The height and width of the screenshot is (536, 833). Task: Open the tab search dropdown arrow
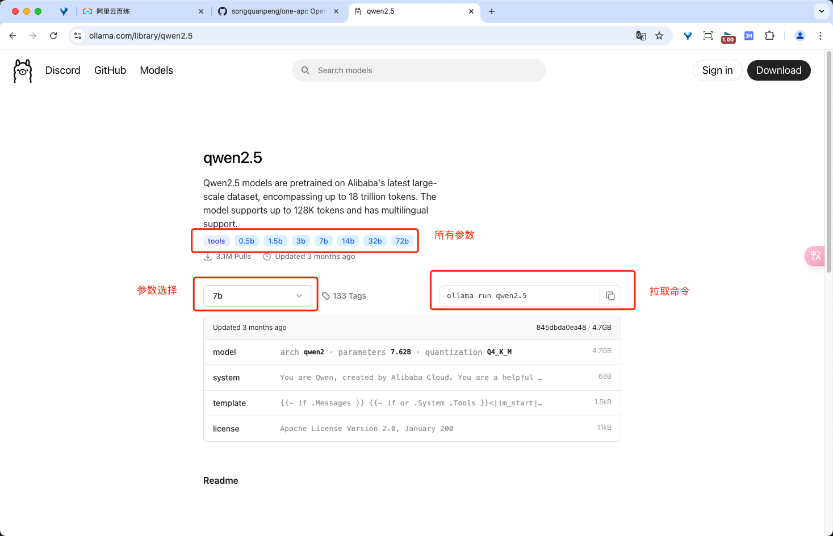click(821, 11)
